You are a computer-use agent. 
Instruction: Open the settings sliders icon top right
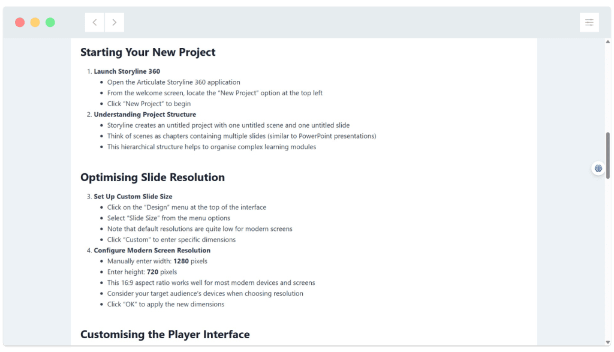click(x=589, y=22)
